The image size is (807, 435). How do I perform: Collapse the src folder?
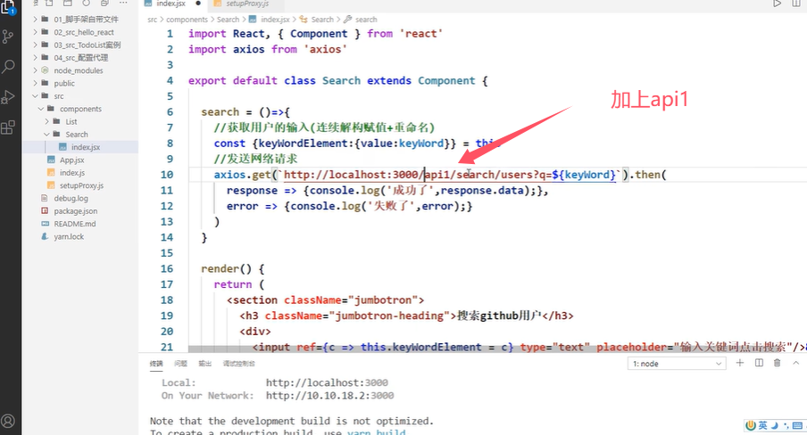79,96
